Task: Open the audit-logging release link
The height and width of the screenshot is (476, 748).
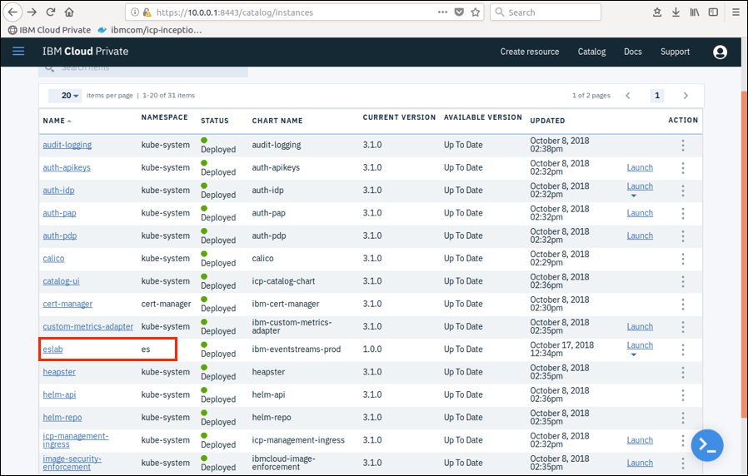Action: 67,145
